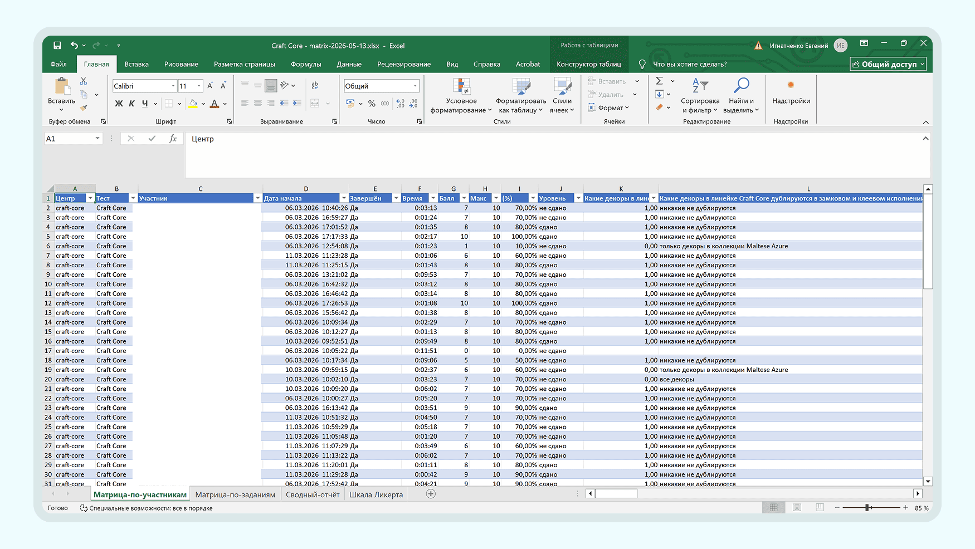
Task: Click the Общий доступ share button
Action: (888, 64)
